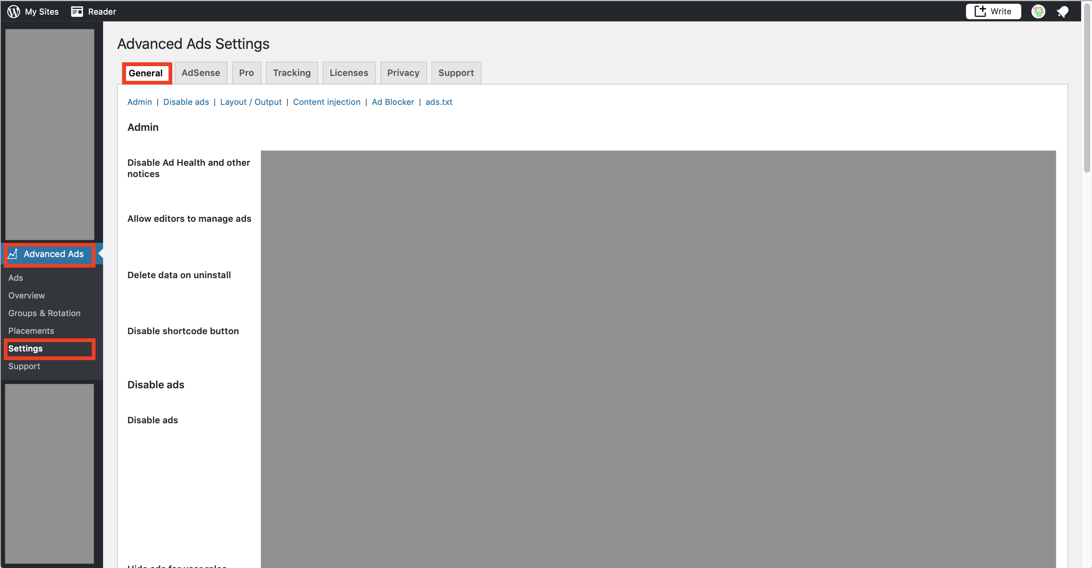Click the Advanced Ads chart icon
This screenshot has height=568, width=1092.
point(13,254)
